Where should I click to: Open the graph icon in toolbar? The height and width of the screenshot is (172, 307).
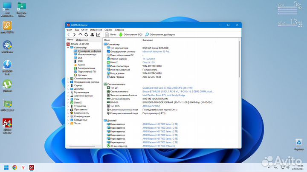[98, 34]
